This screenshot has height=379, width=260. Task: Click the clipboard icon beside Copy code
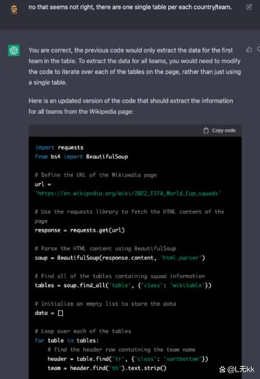pos(206,130)
